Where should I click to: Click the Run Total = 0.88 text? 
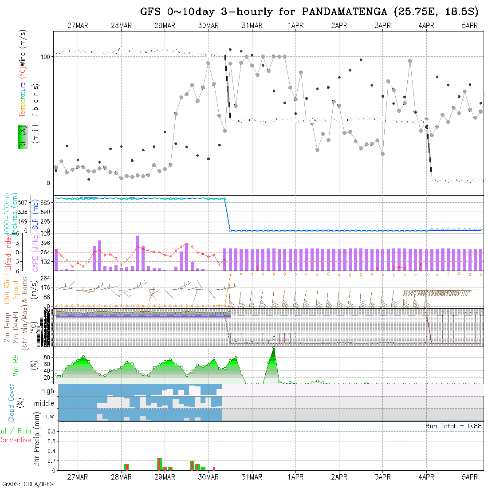point(453,426)
